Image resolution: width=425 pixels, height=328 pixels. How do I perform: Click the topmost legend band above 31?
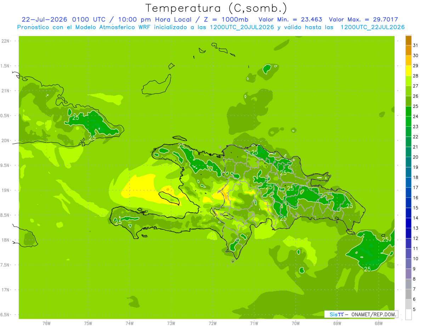tap(408, 40)
